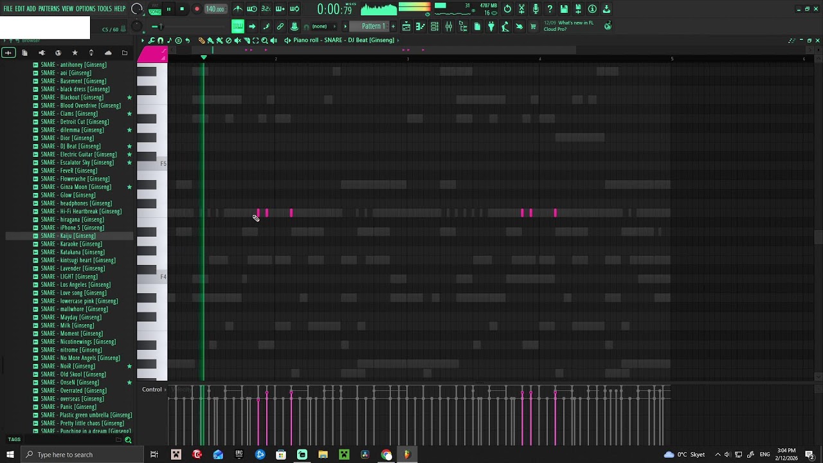Screen dimensions: 823x463
Task: Toggle PAT/SONG mode switch
Action: (155, 9)
